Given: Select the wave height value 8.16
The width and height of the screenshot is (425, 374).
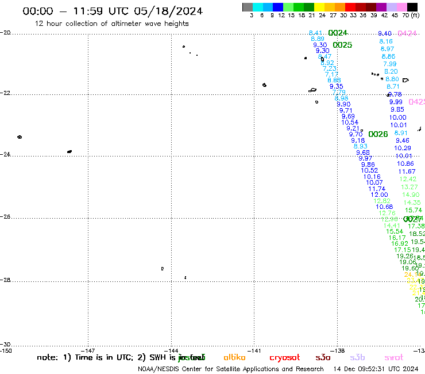Looking at the screenshot, I should 386,41.
